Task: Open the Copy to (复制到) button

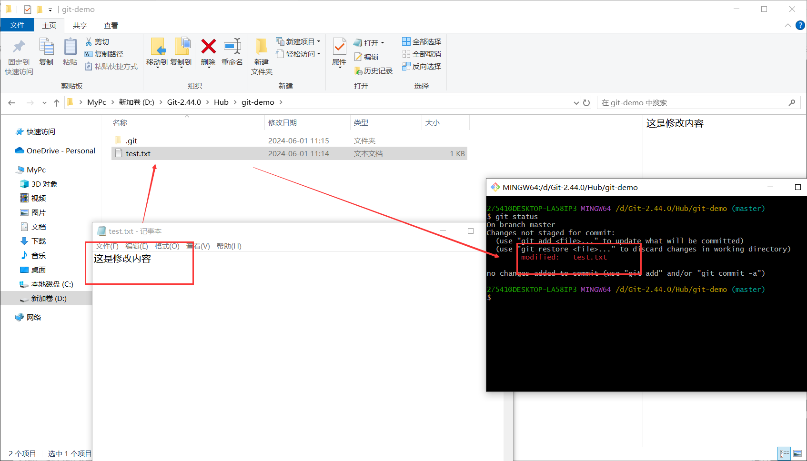Action: coord(182,52)
